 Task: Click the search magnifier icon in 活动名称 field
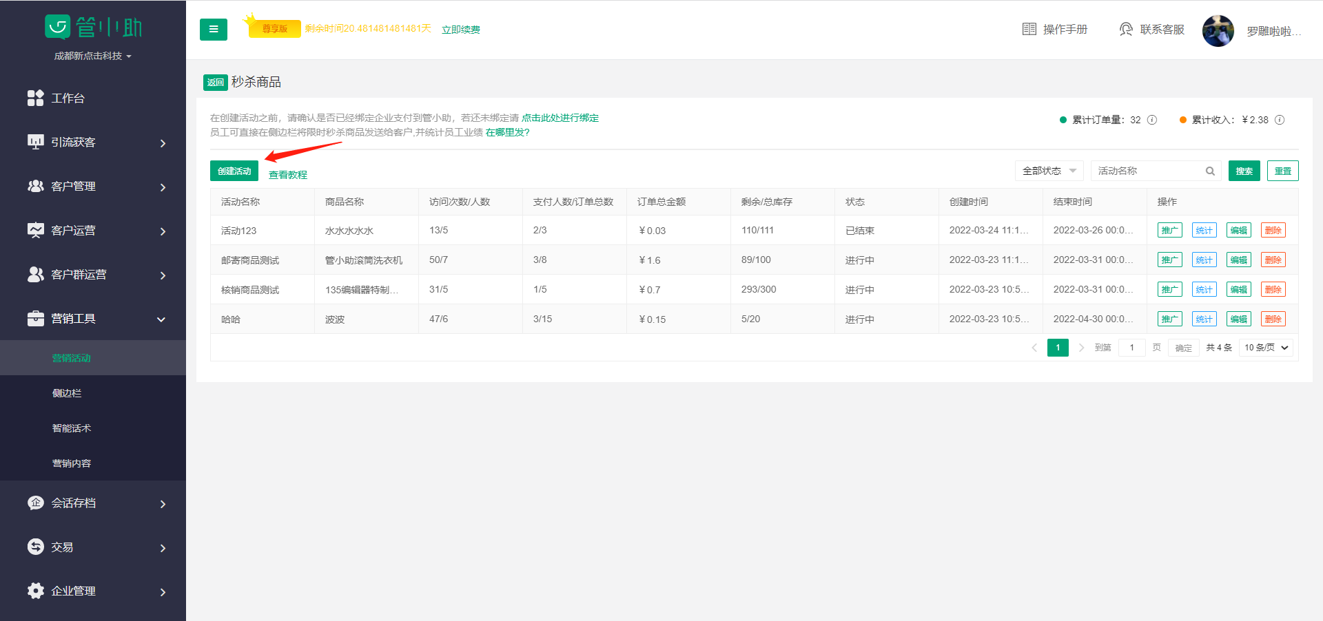(x=1210, y=171)
